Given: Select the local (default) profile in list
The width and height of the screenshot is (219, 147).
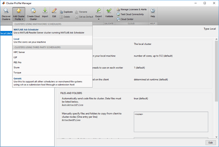Looking at the screenshot, I should point(6,33).
